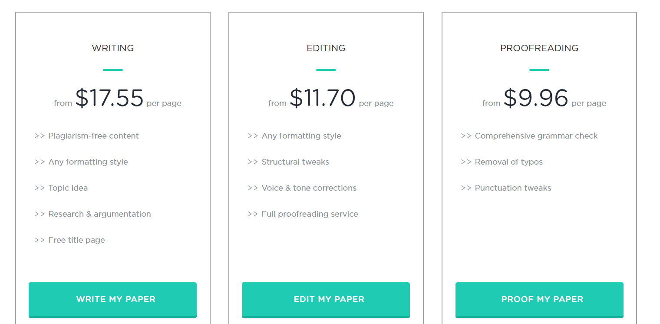
Task: Click the $11.70 editing price
Action: [323, 98]
